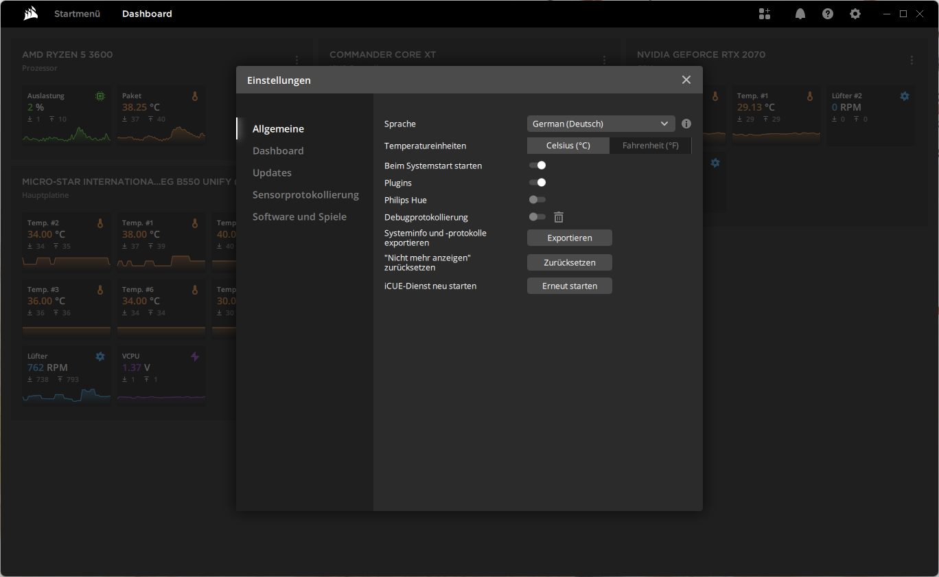Toggle Beim Systemstart starten switch
This screenshot has width=939, height=577.
pos(537,166)
